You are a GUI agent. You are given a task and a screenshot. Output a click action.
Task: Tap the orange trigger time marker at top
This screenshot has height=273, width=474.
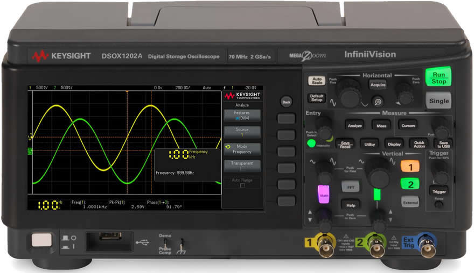click(127, 91)
